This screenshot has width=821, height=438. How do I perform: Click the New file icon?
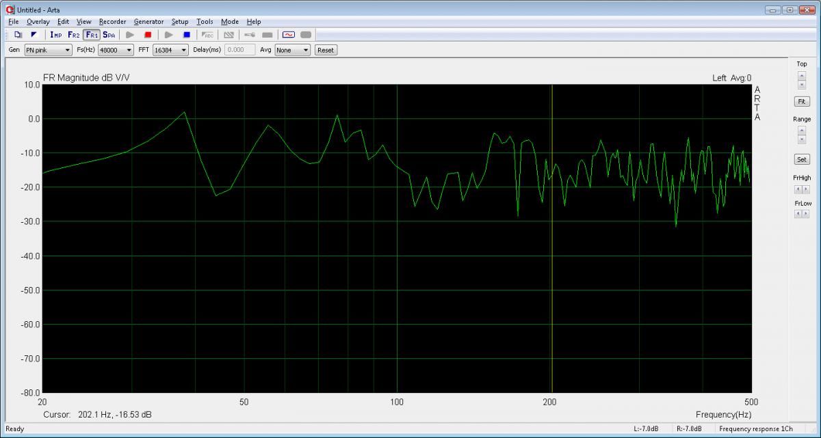(18, 34)
